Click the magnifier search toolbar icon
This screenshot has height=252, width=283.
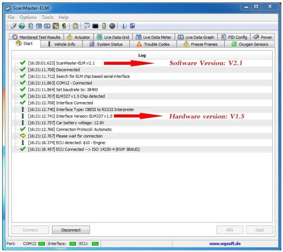click(x=87, y=26)
